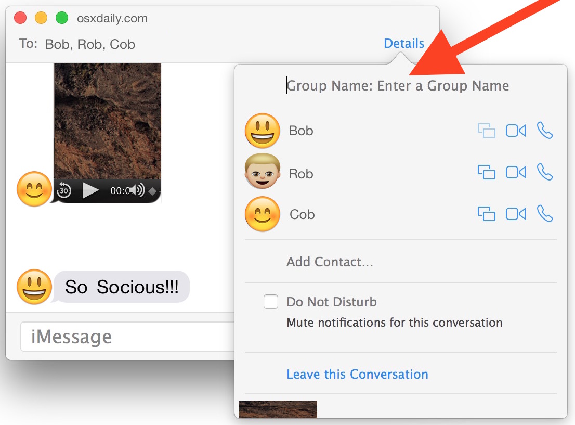Rewind the video 30 seconds

point(64,190)
